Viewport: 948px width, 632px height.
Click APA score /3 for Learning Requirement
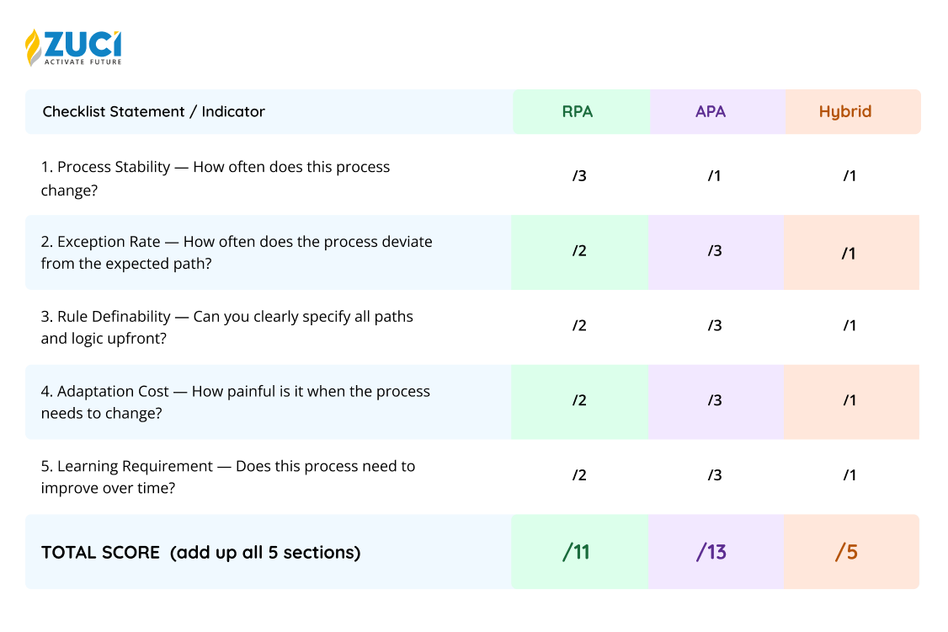[x=715, y=475]
